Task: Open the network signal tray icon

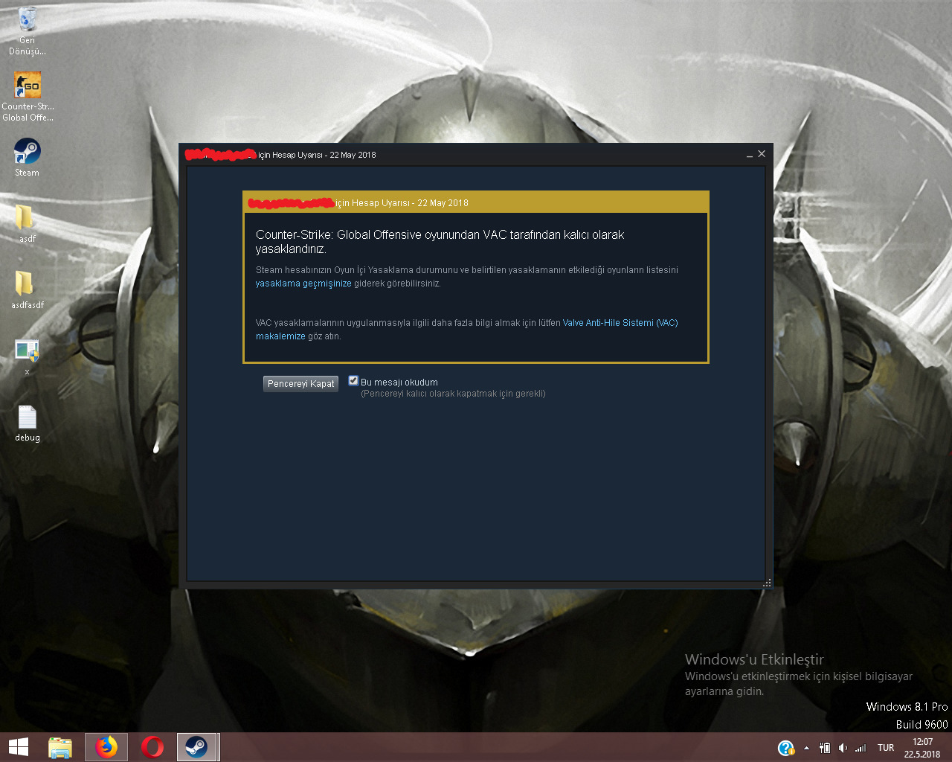Action: 861,748
